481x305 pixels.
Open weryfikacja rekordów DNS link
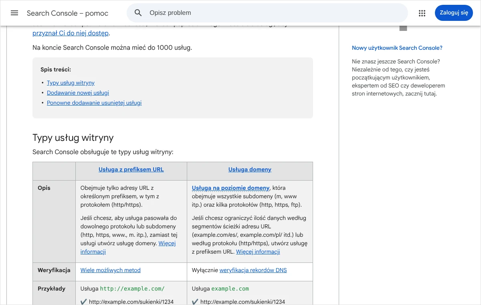coord(253,270)
